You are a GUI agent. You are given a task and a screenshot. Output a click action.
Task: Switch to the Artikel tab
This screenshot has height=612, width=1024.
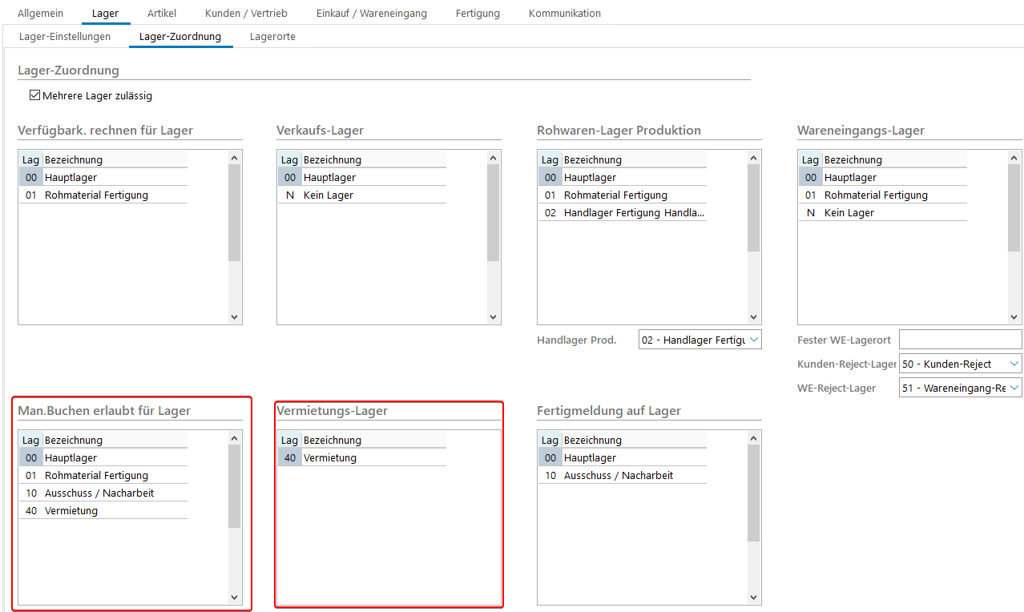click(x=162, y=14)
